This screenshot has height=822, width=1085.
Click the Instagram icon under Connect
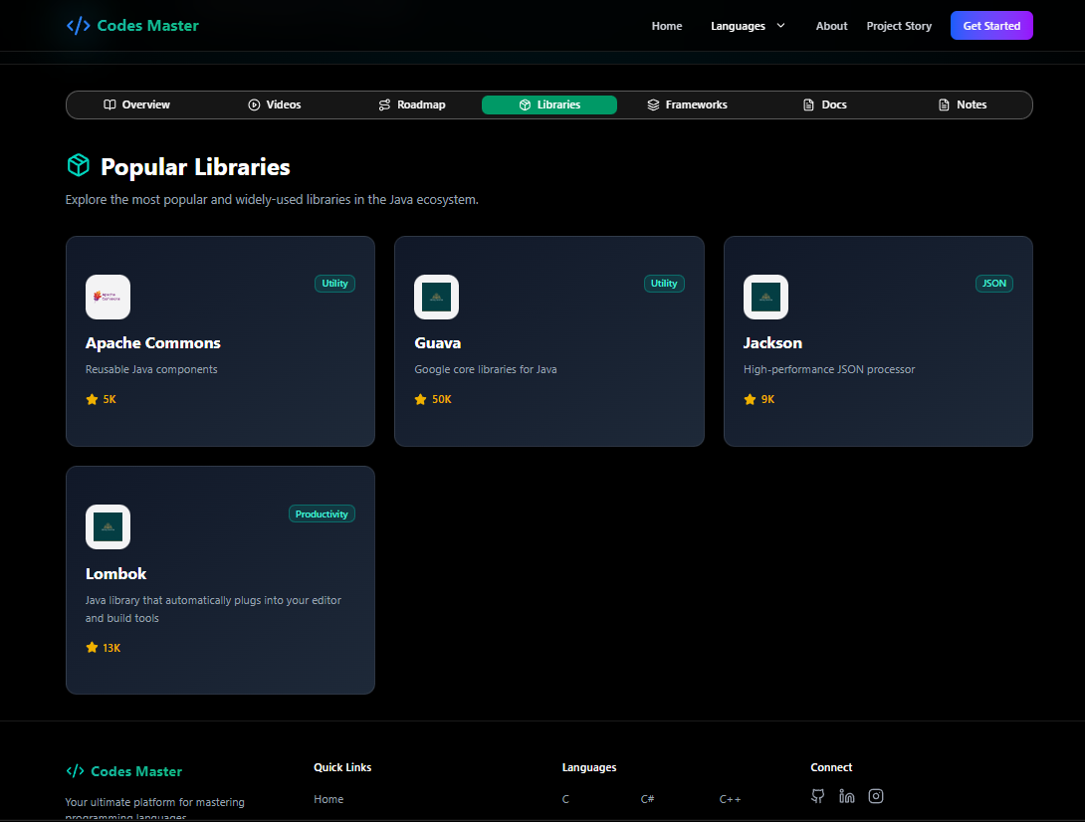pyautogui.click(x=876, y=796)
